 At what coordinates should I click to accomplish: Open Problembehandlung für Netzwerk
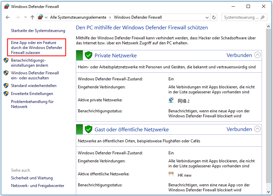(32, 104)
